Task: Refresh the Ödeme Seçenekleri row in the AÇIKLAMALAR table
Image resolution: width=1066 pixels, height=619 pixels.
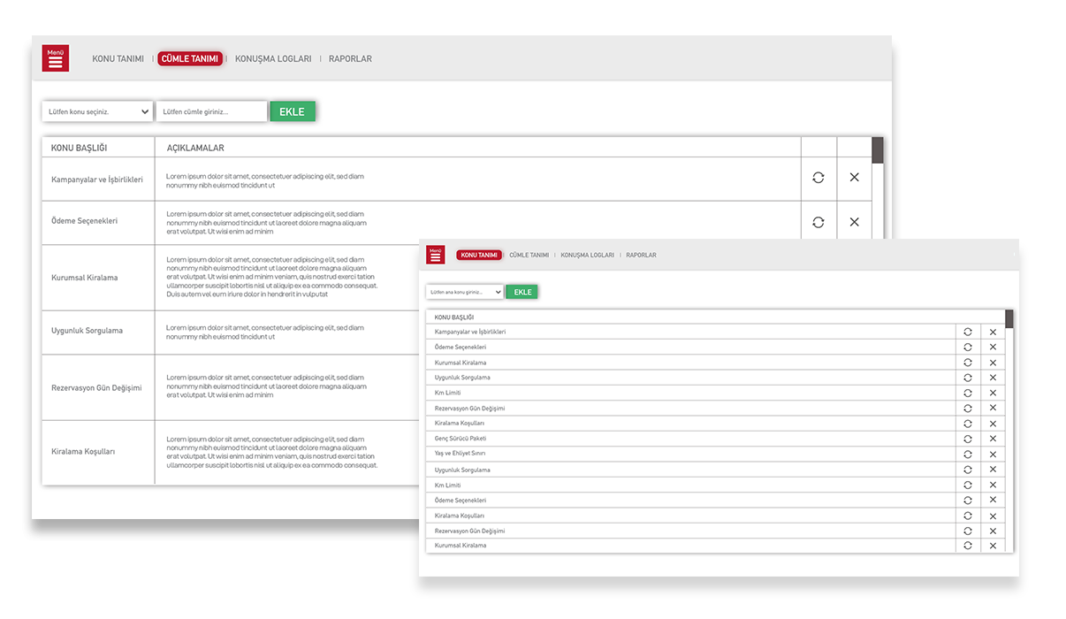Action: (x=818, y=222)
